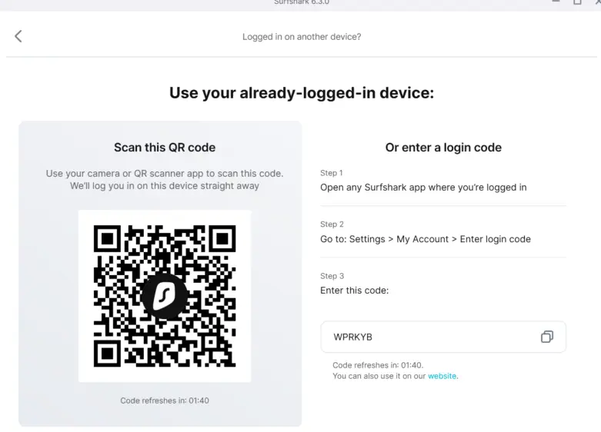
Task: Click top-left finder square of QR code
Action: pos(107,238)
